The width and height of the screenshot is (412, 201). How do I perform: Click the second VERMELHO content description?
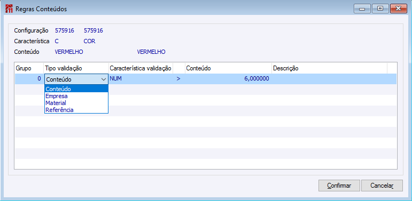pyautogui.click(x=151, y=52)
